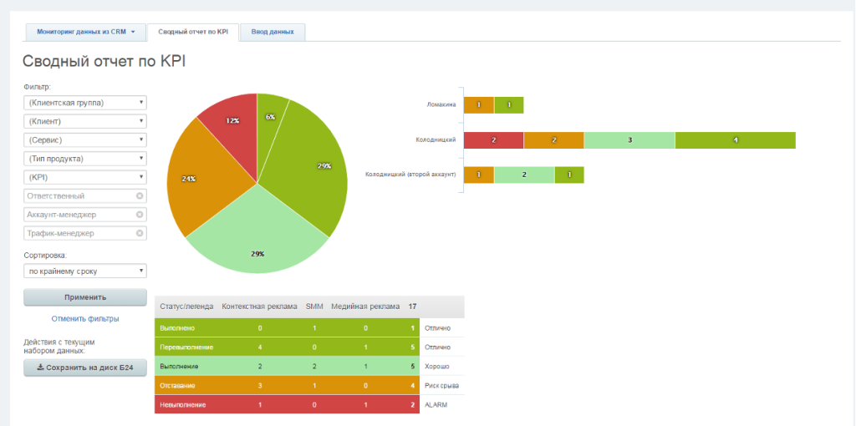Image resolution: width=856 pixels, height=426 pixels.
Task: Clear the Ответственный field with its x icon
Action: pyautogui.click(x=140, y=196)
